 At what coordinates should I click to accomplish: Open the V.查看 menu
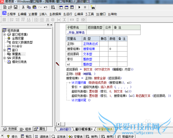coord(33,14)
